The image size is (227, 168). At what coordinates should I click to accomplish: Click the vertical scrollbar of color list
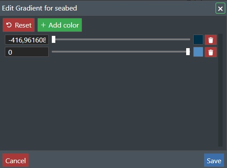[x=220, y=90]
